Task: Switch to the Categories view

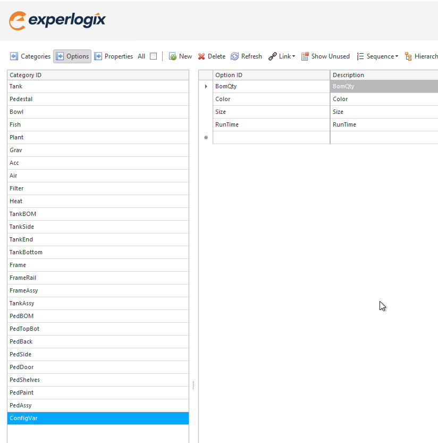Action: point(30,56)
